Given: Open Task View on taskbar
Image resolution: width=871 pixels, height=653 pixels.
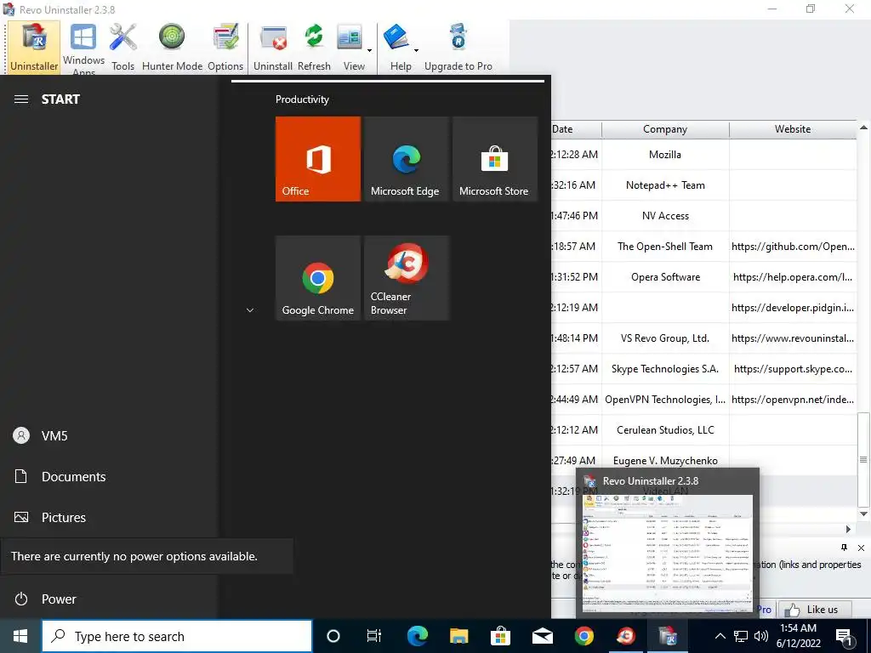Looking at the screenshot, I should tap(374, 636).
